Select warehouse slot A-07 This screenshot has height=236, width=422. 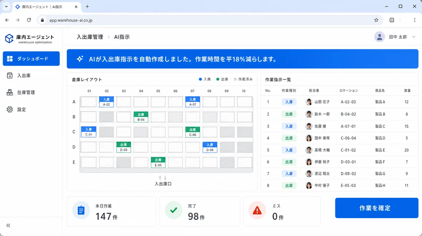point(193,102)
